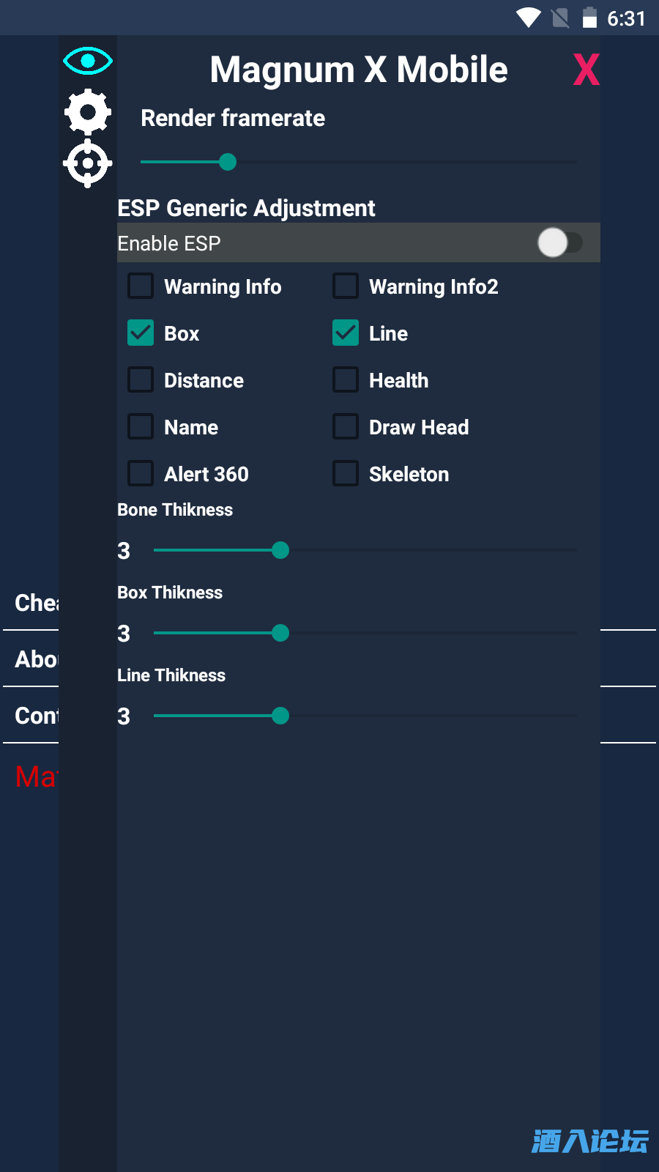This screenshot has height=1172, width=659.
Task: Tick the Name checkbox
Action: [x=141, y=426]
